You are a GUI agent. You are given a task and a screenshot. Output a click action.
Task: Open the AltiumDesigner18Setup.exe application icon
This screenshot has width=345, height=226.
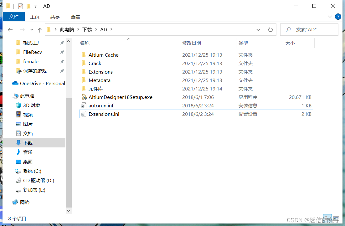(84, 97)
